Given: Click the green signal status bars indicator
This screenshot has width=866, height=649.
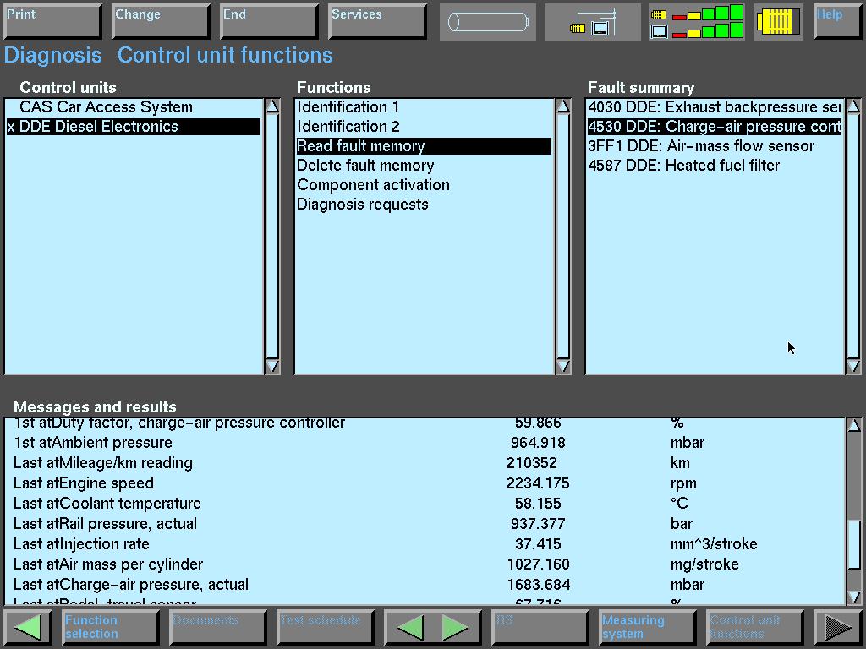Looking at the screenshot, I should (x=697, y=22).
